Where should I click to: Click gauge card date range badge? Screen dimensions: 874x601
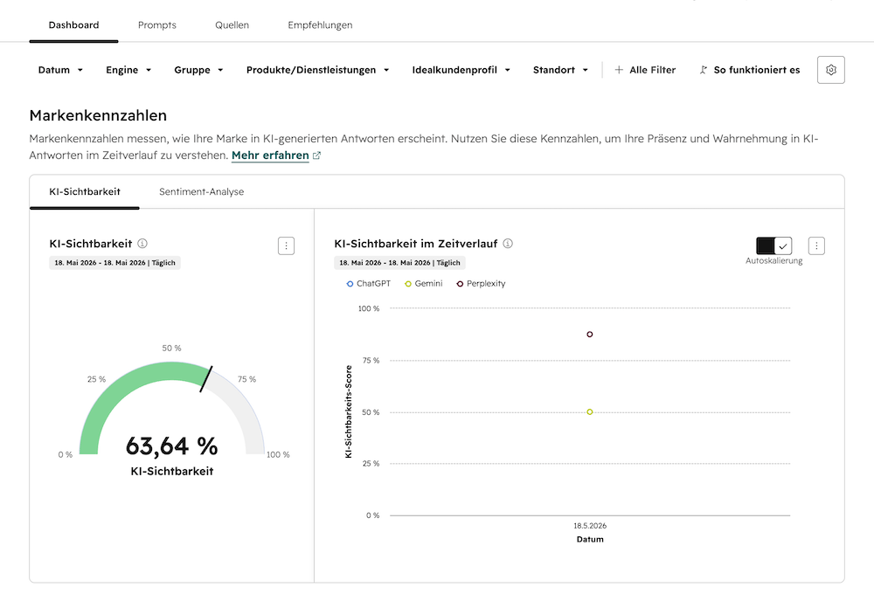(x=114, y=263)
